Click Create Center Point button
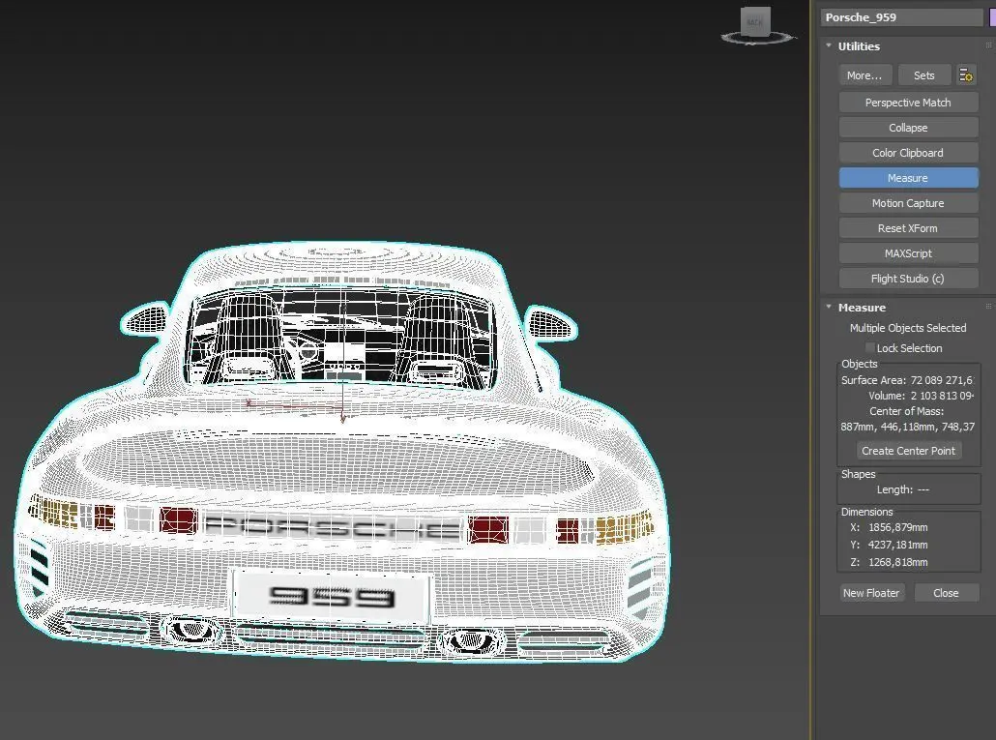Viewport: 996px width, 740px height. (908, 451)
